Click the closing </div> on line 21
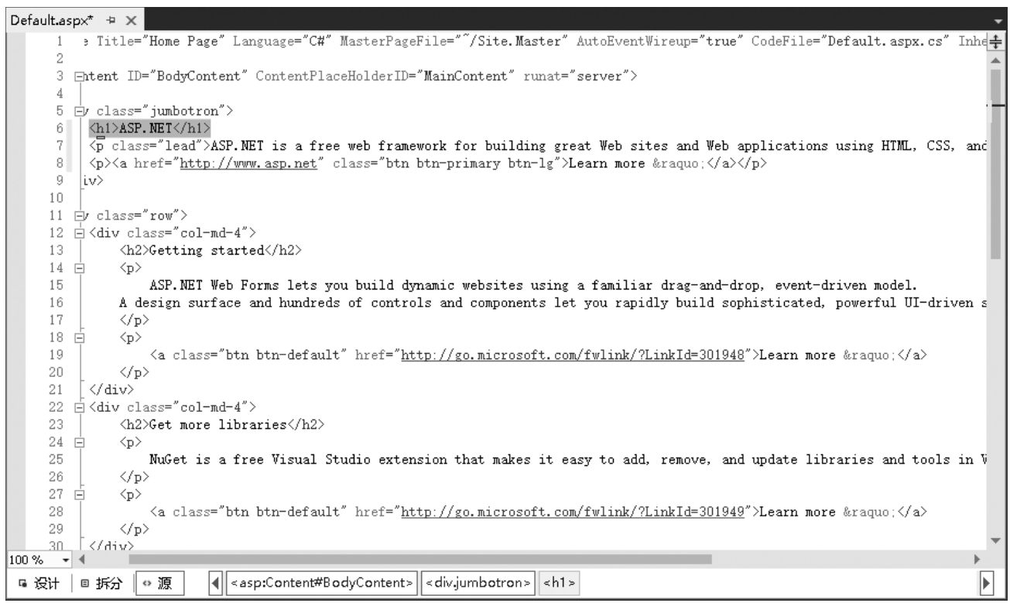This screenshot has height=603, width=1010. 112,389
